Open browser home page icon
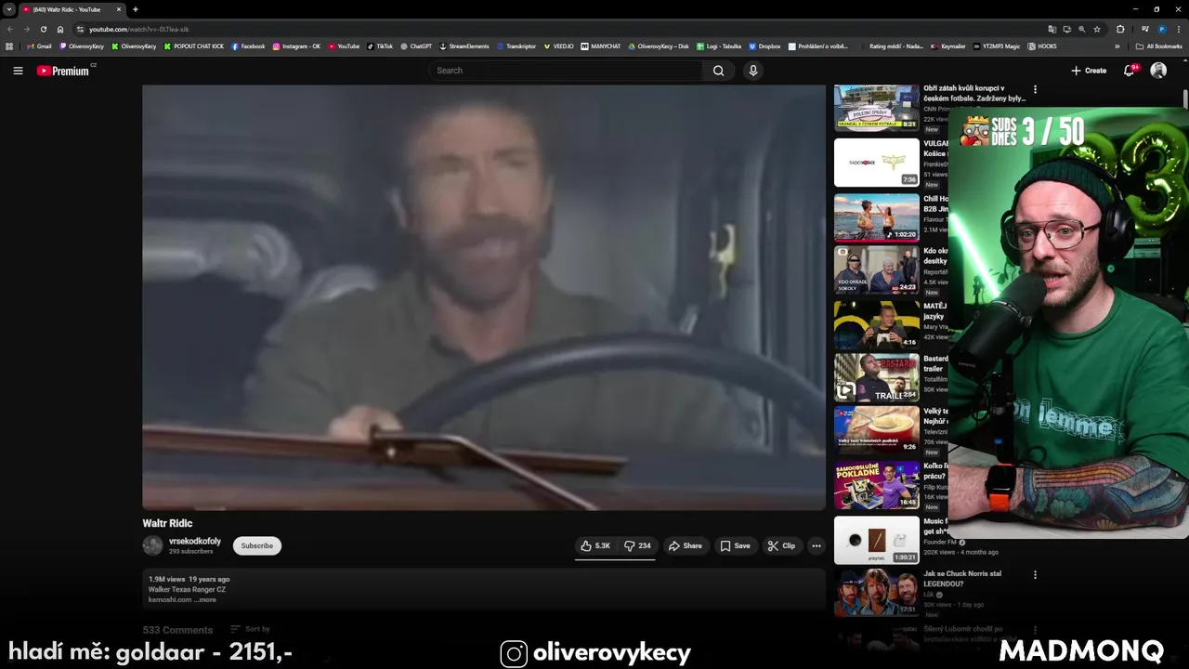This screenshot has width=1189, height=669. click(60, 29)
